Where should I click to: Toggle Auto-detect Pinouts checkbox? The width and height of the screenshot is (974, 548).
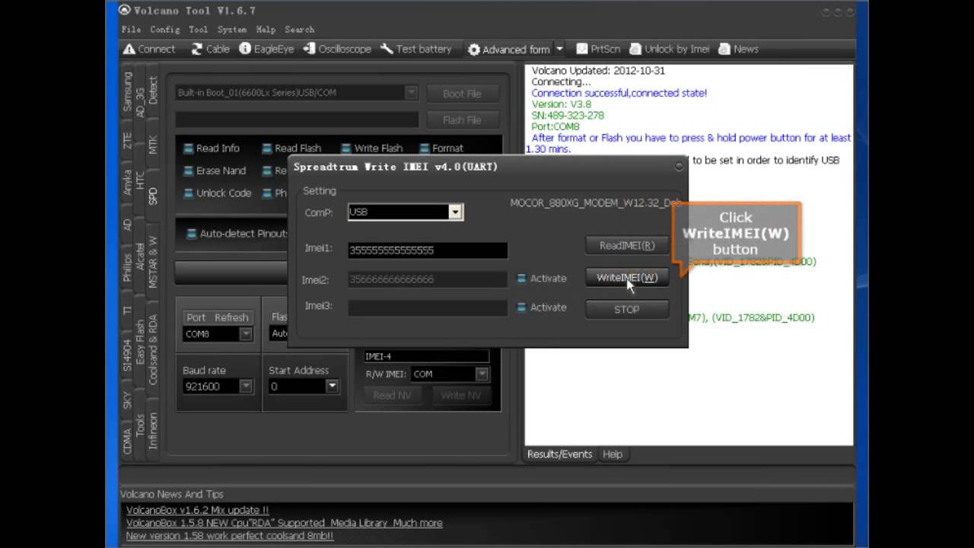click(x=192, y=234)
